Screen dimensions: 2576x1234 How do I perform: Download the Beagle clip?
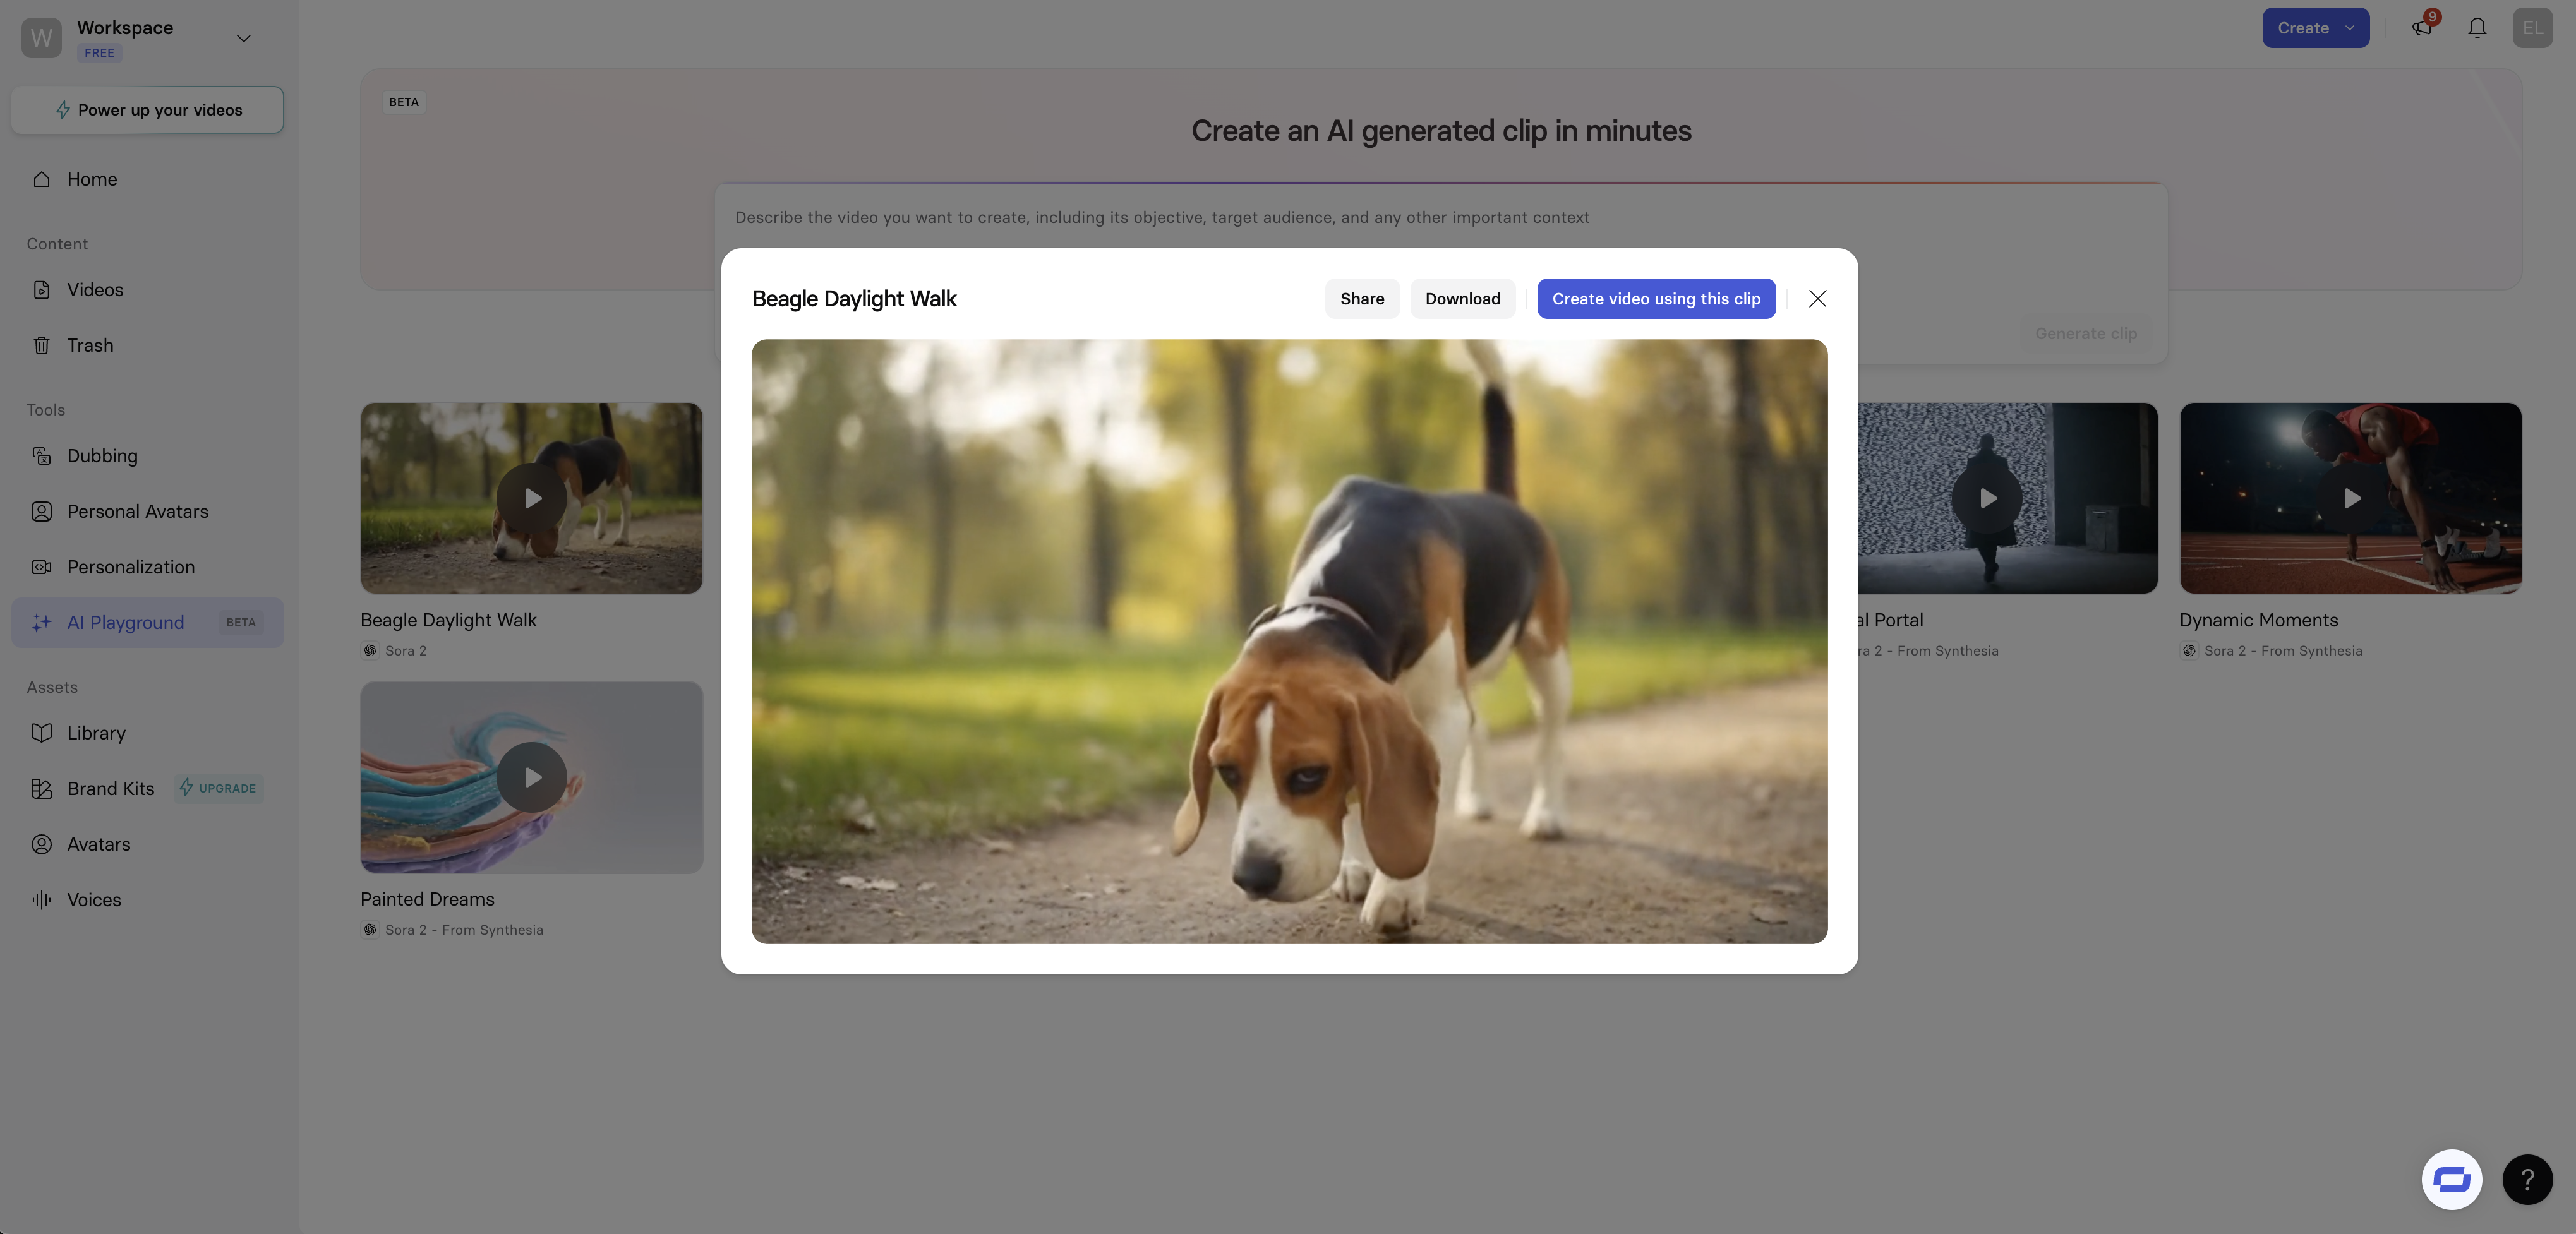pos(1462,299)
